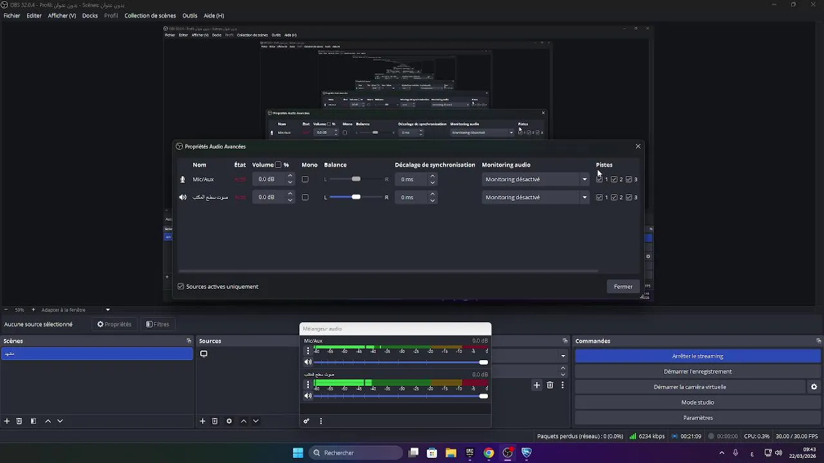Move the selected scene up in the Scènes panel
824x463 pixels.
[48, 421]
